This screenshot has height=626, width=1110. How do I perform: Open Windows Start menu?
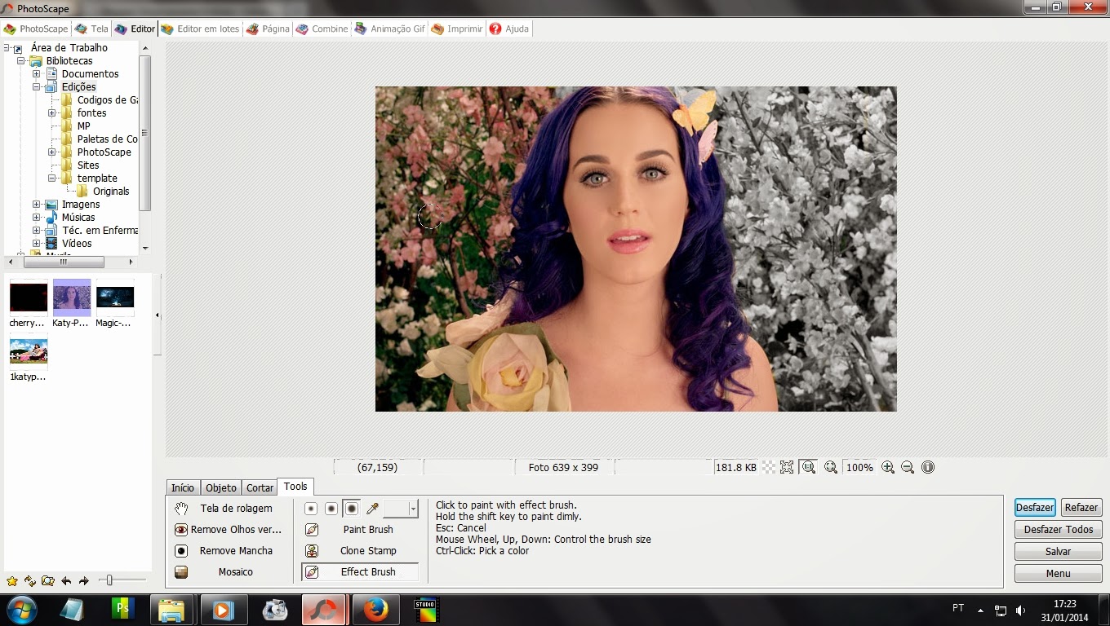tap(21, 610)
